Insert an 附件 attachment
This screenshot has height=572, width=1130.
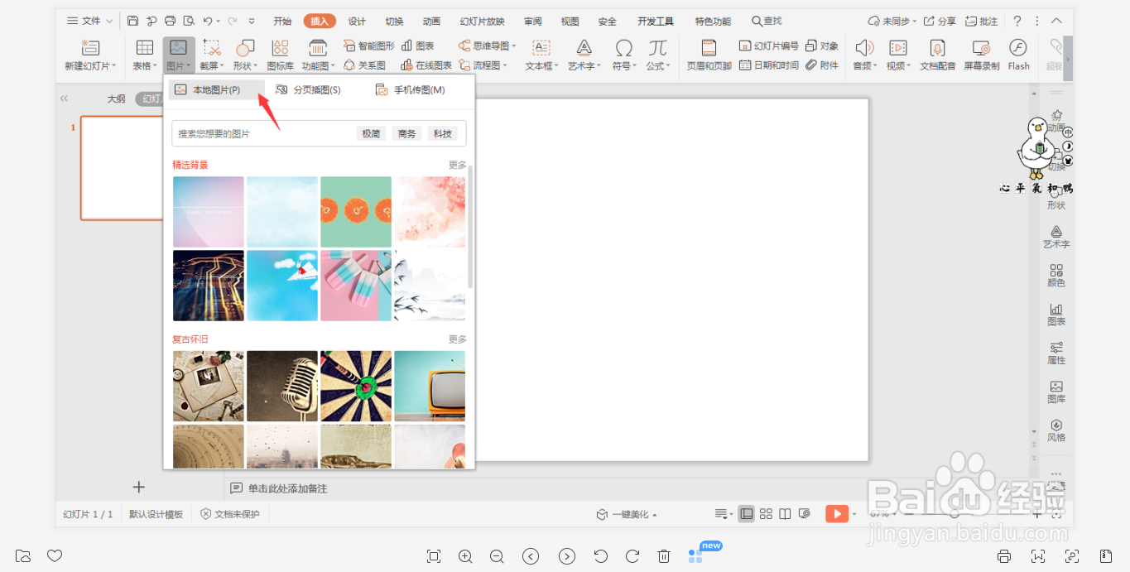[x=822, y=65]
